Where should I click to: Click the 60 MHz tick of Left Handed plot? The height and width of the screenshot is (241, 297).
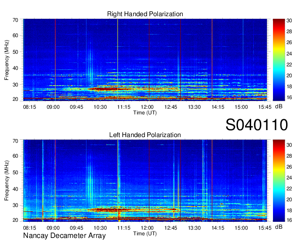pyautogui.click(x=16, y=156)
